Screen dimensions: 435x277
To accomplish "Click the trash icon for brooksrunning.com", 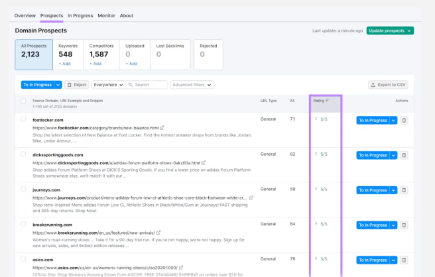I will click(x=404, y=225).
